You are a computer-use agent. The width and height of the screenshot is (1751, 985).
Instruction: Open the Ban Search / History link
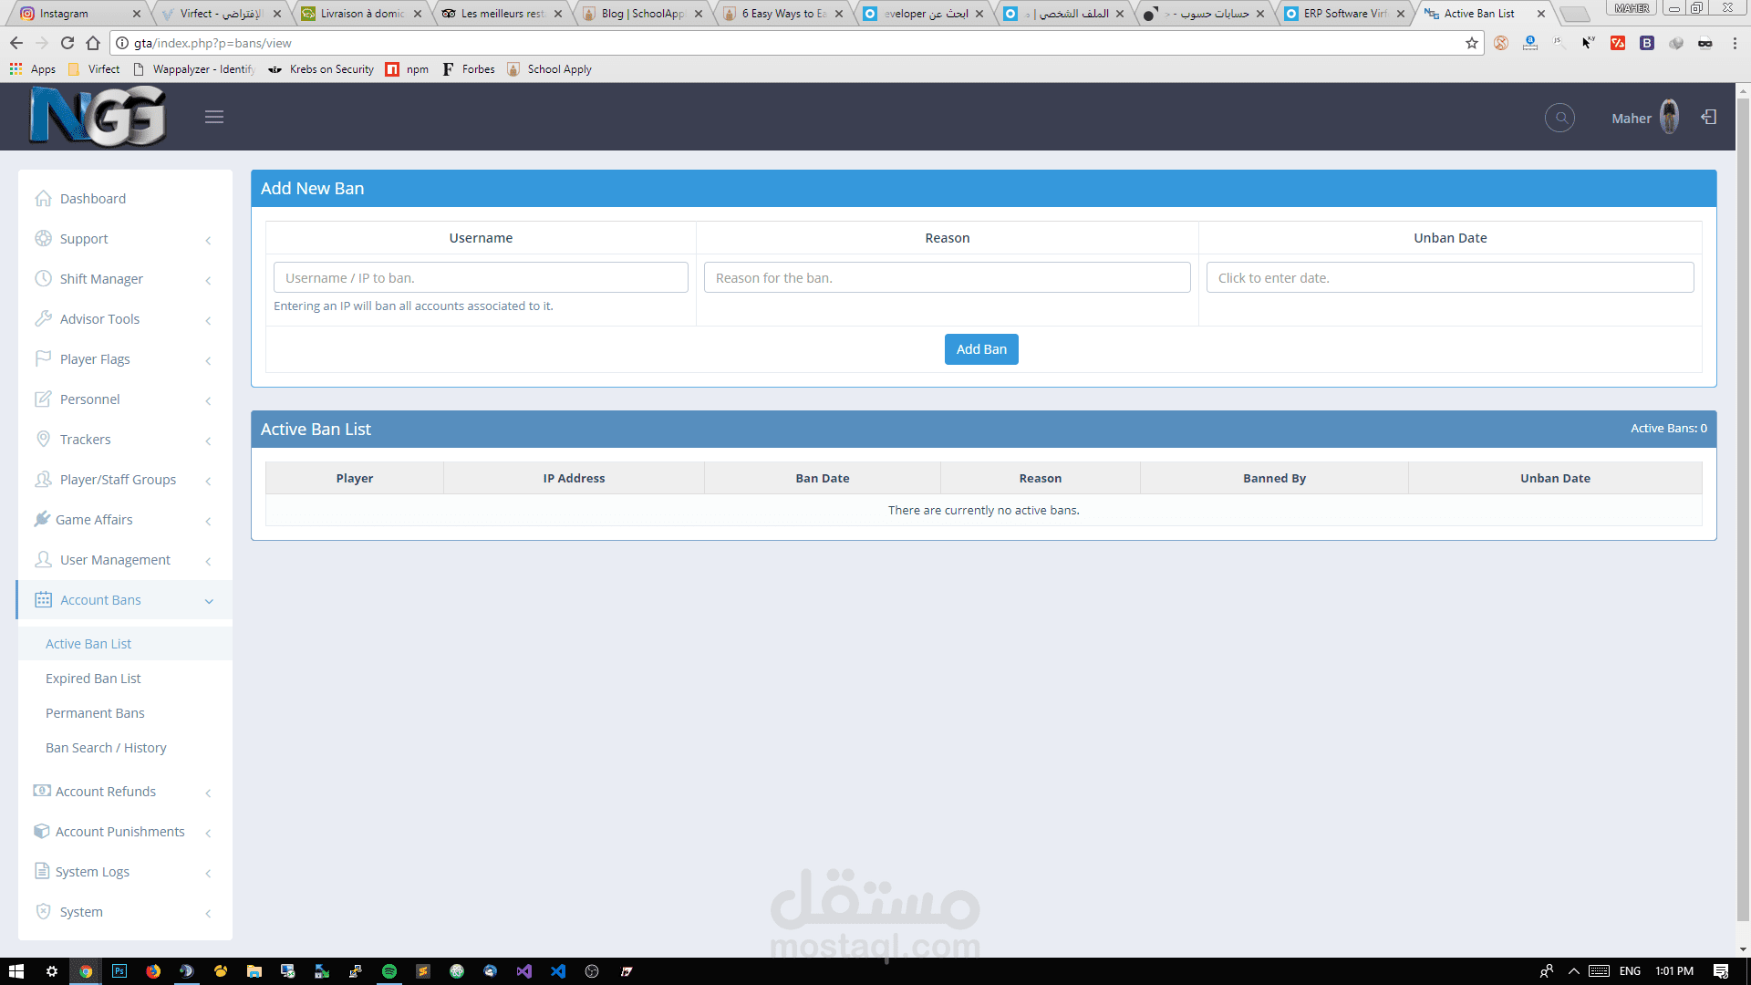coord(106,748)
